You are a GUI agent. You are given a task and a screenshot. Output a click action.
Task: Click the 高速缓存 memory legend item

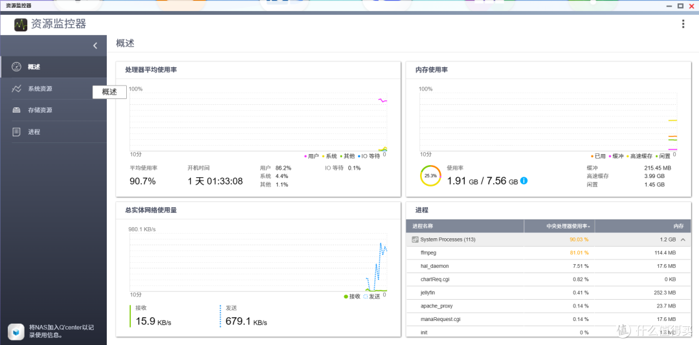click(639, 156)
